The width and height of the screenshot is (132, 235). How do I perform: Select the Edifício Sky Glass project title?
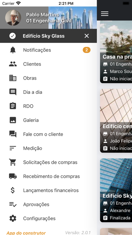[44, 36]
